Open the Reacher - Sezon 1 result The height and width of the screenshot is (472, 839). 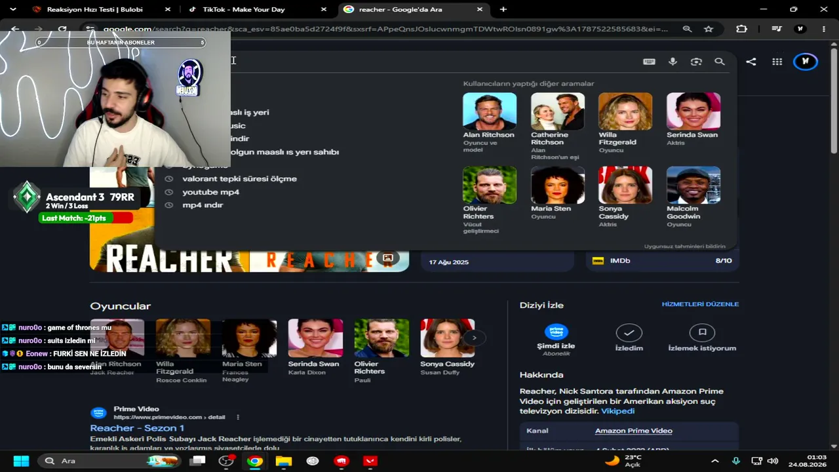click(x=137, y=428)
